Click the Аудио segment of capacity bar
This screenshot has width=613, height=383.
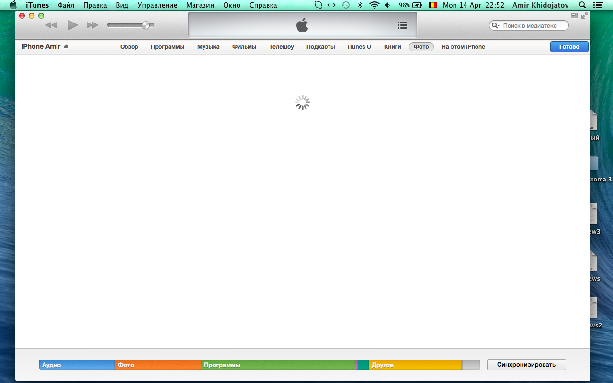click(x=77, y=365)
